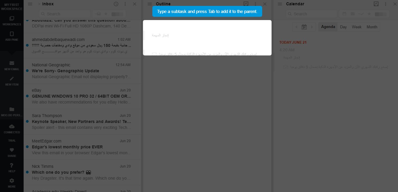Toggle the checkbox in the Calendar pane header
This screenshot has height=192, width=398.
click(x=376, y=4)
